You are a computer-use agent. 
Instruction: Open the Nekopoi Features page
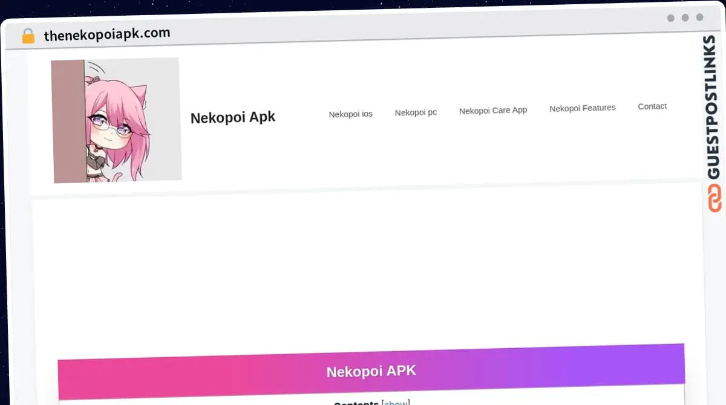click(x=582, y=108)
